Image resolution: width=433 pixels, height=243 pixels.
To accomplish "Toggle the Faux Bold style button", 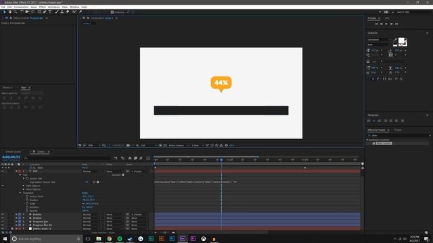I will coord(373,79).
